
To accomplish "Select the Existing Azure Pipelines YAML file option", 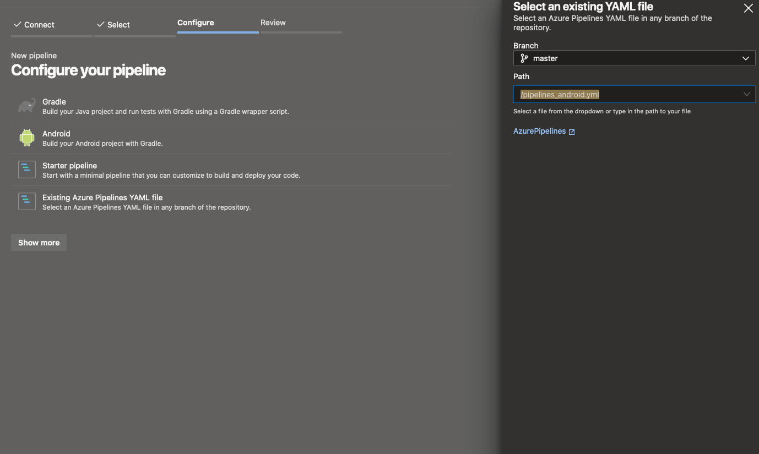I will (x=231, y=202).
